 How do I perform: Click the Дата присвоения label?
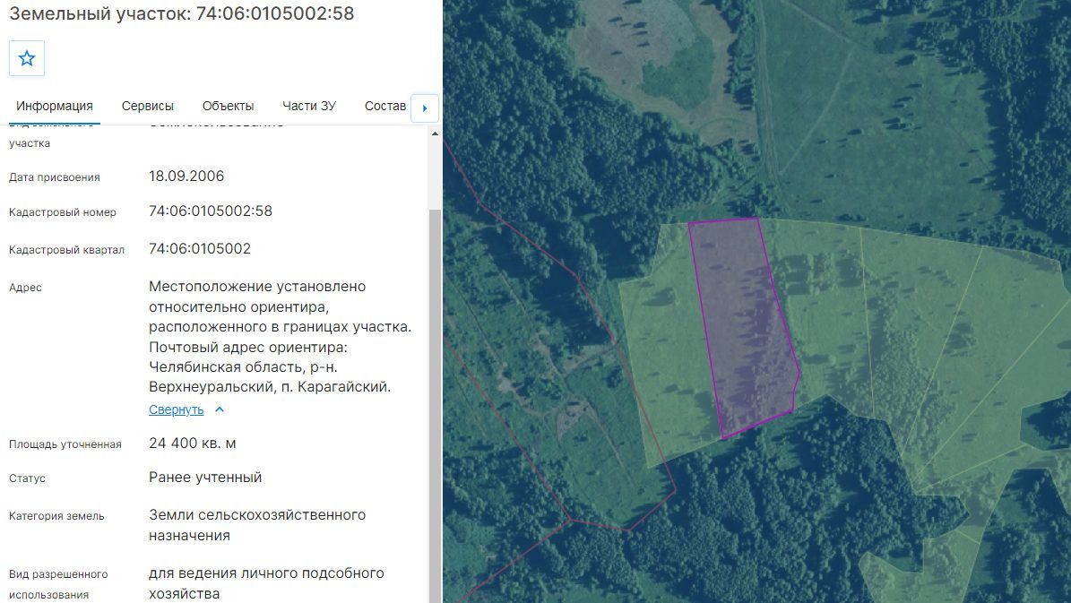point(55,177)
